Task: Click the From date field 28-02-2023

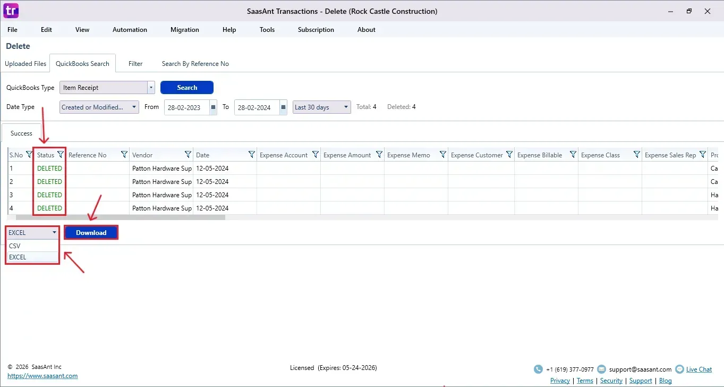Action: pyautogui.click(x=187, y=107)
